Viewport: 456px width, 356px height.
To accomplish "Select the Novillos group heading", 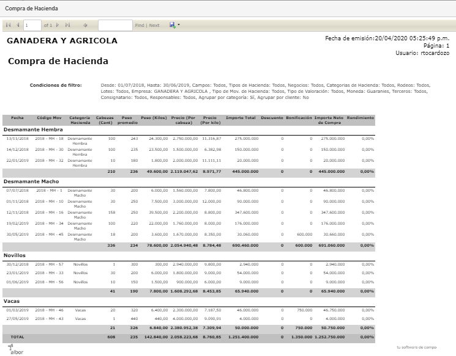I will 15,256.
